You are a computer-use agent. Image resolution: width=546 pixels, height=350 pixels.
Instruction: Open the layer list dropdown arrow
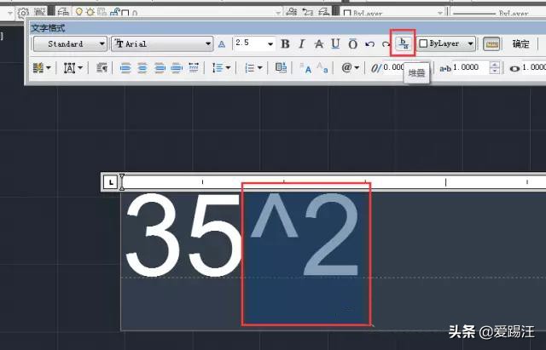[278, 14]
